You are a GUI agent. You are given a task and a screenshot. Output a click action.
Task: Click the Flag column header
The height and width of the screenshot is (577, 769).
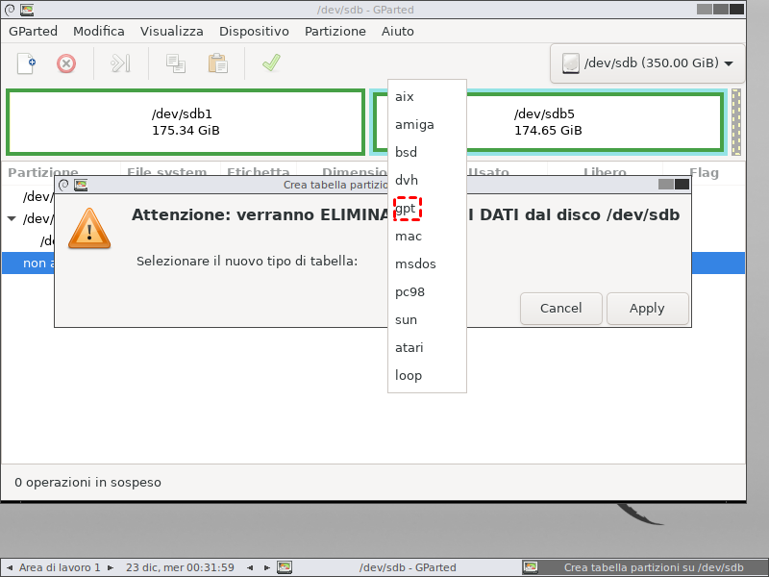click(x=704, y=172)
